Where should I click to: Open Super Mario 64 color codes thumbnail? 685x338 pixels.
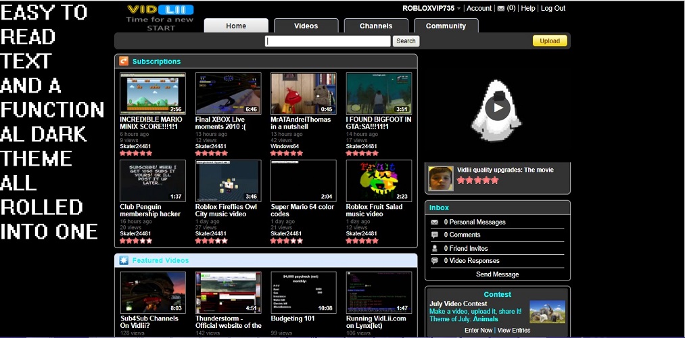coord(304,180)
